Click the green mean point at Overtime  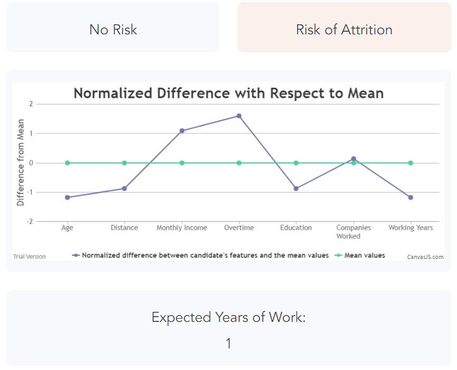tap(239, 163)
